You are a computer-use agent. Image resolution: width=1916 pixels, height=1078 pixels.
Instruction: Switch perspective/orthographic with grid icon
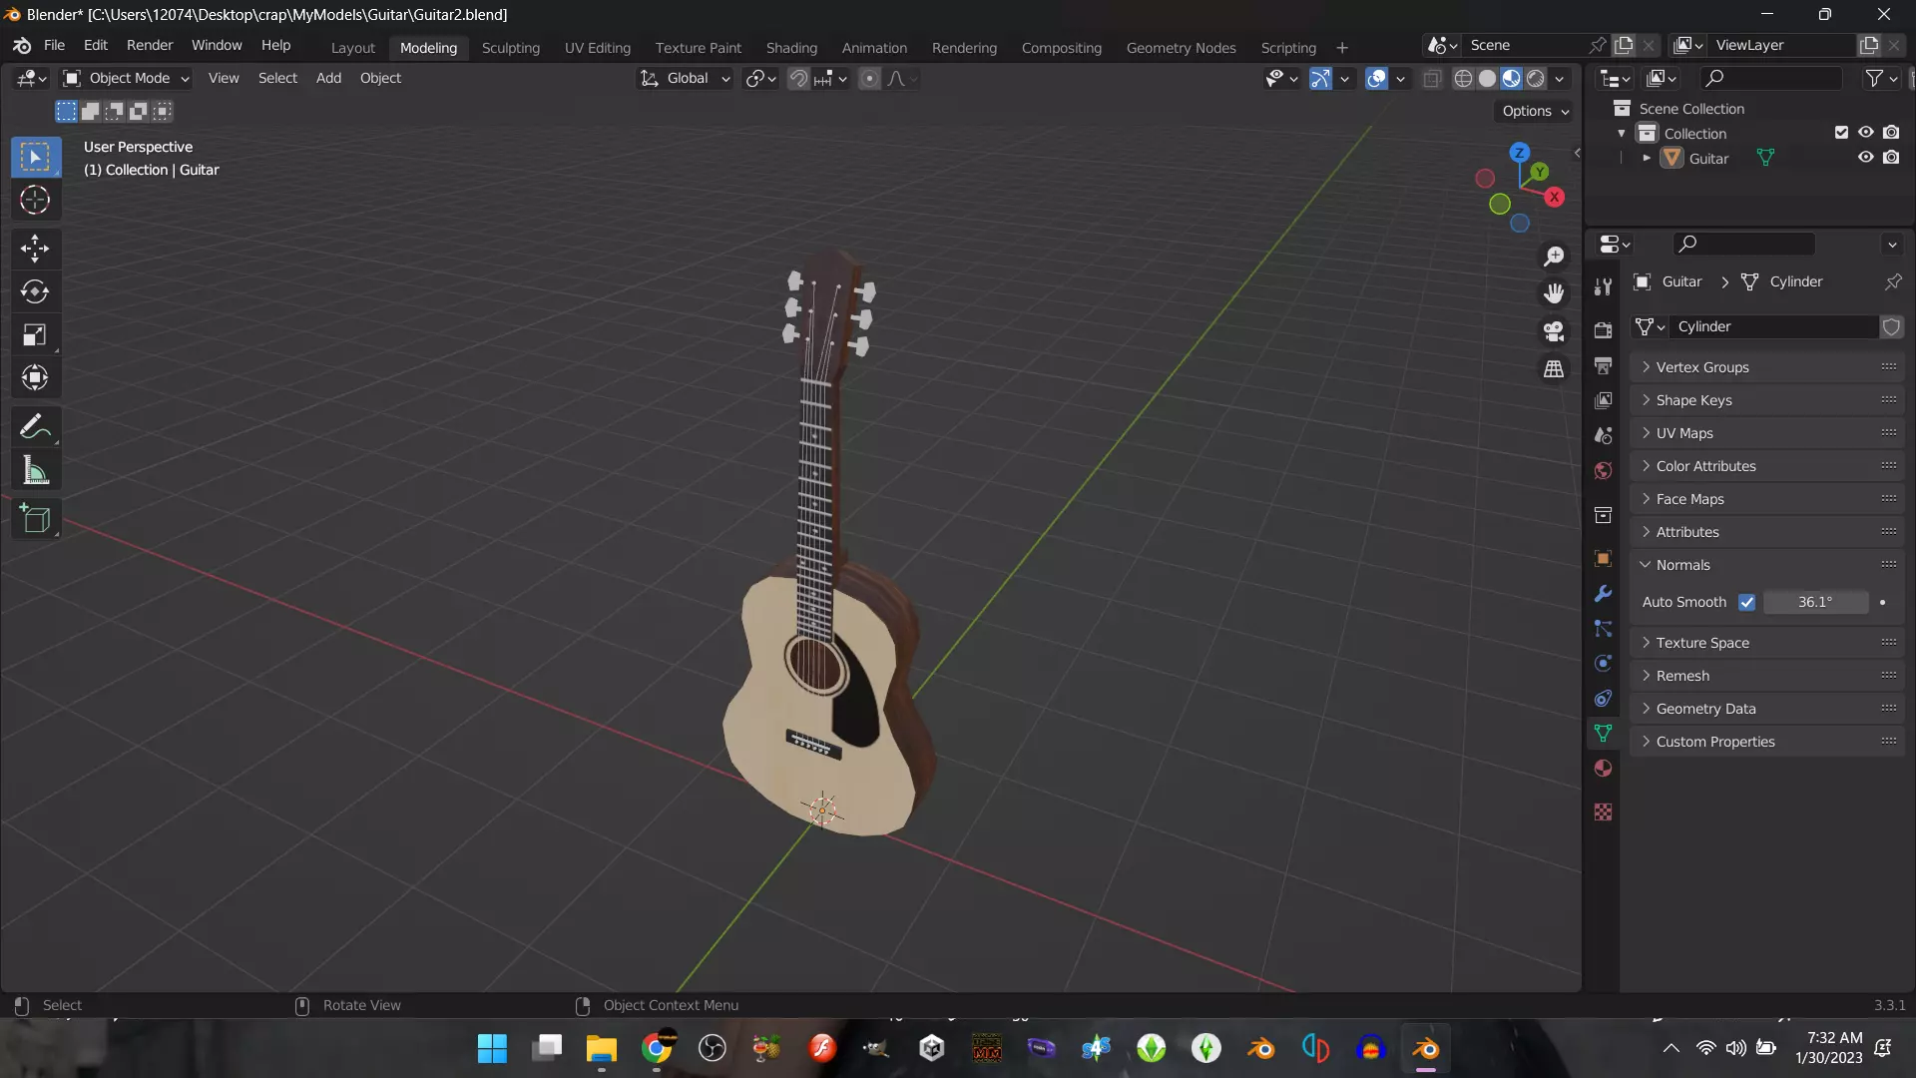coord(1554,369)
